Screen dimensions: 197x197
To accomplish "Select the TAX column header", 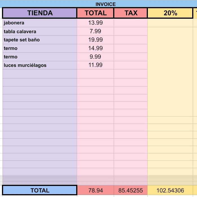I will click(131, 13).
